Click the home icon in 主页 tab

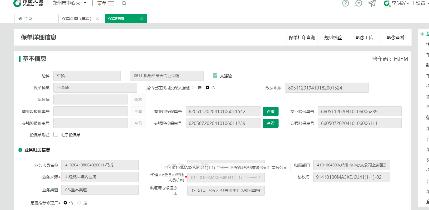click(20, 19)
